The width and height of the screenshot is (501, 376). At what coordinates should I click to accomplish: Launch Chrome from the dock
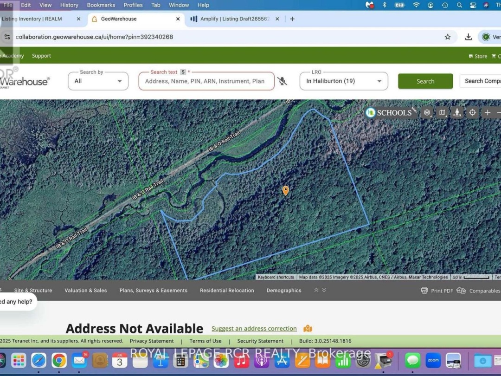click(59, 360)
